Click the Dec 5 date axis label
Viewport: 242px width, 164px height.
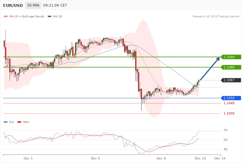click(28, 158)
